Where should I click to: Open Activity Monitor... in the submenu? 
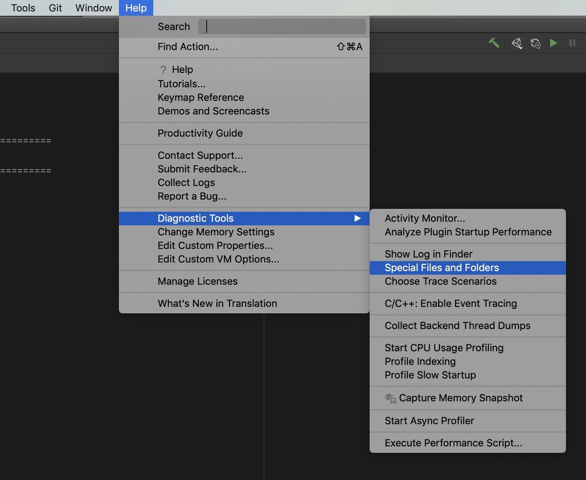(x=468, y=219)
